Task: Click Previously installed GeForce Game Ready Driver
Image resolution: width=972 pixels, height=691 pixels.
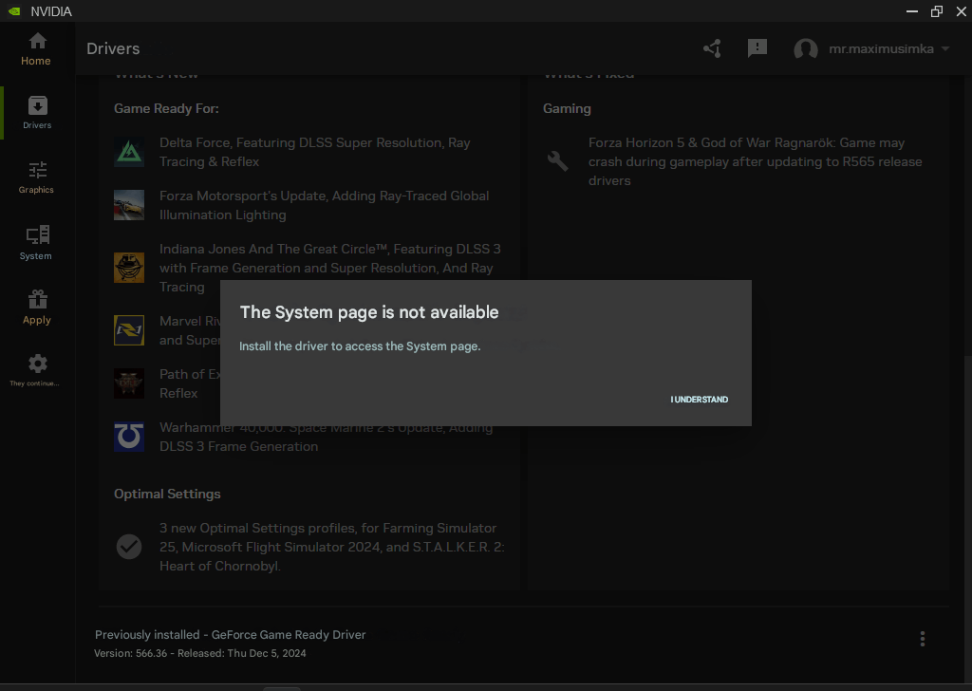Action: 230,635
